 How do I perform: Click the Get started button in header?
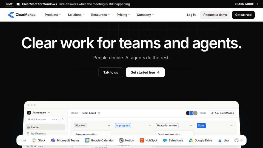coord(243,15)
